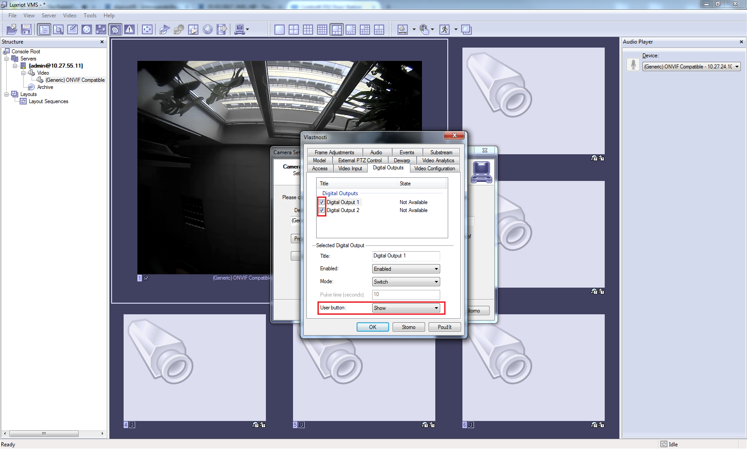Click the fullscreen toolbar icon

click(x=147, y=30)
